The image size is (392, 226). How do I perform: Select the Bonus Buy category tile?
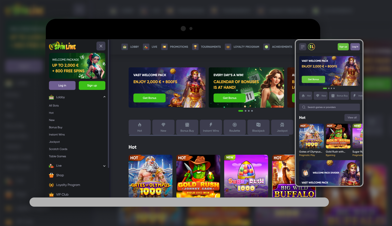click(187, 127)
